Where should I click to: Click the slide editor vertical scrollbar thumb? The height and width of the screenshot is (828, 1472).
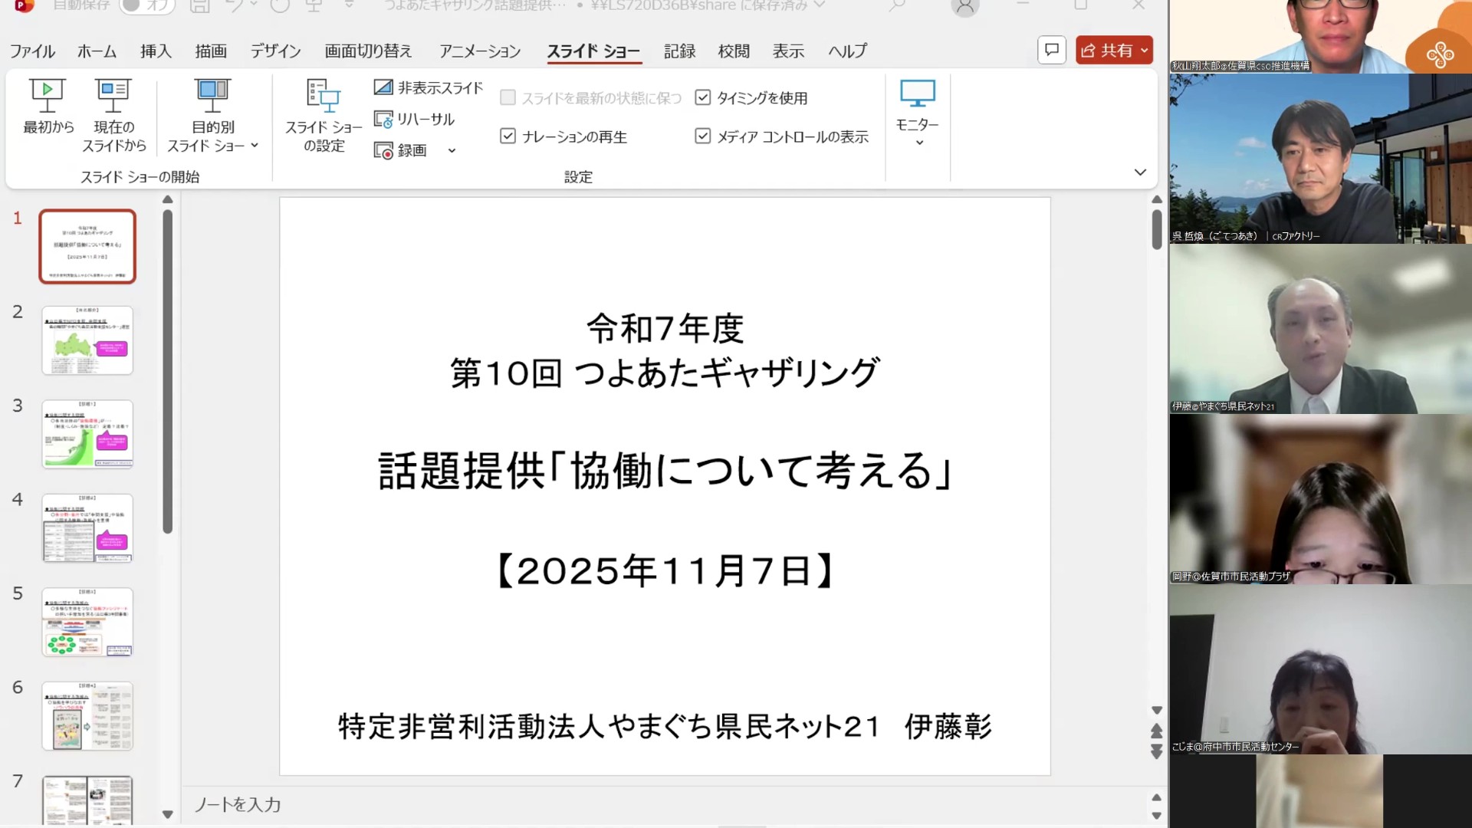click(1157, 228)
